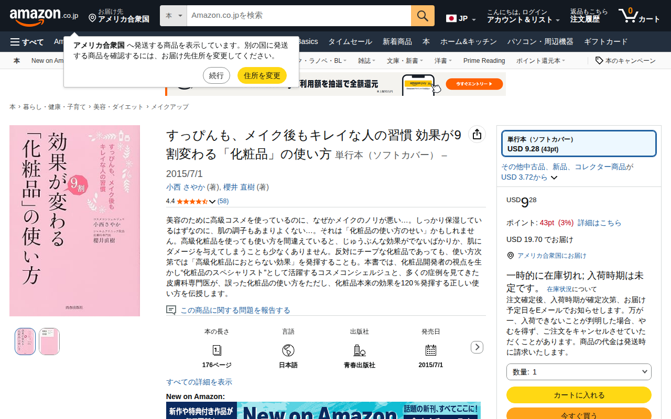This screenshot has height=419, width=671.
Task: Click the star rating icons
Action: coord(192,201)
